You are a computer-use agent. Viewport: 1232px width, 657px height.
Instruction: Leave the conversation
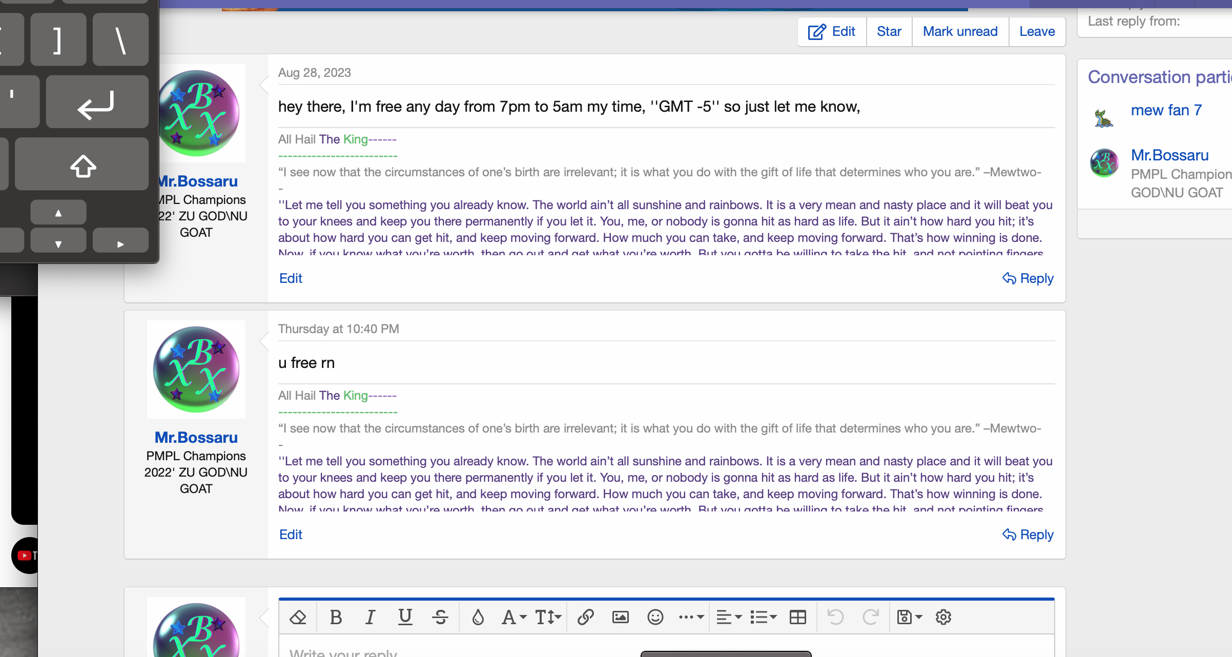[1037, 32]
